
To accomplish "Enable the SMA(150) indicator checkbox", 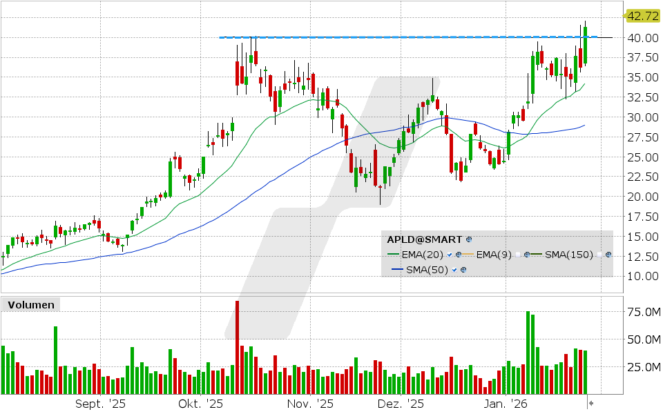I will 599,254.
